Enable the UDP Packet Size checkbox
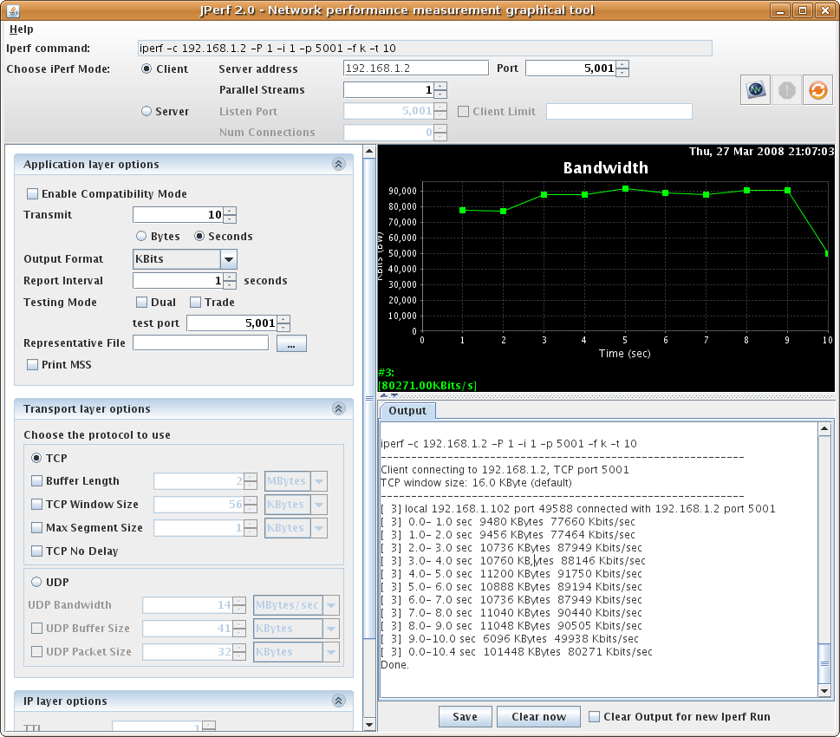The width and height of the screenshot is (840, 737). pos(37,651)
